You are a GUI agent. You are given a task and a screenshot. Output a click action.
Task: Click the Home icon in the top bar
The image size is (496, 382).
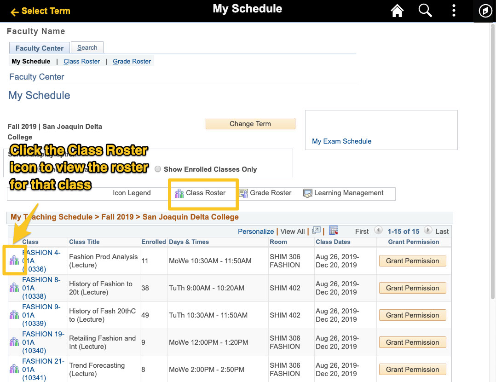pos(397,10)
